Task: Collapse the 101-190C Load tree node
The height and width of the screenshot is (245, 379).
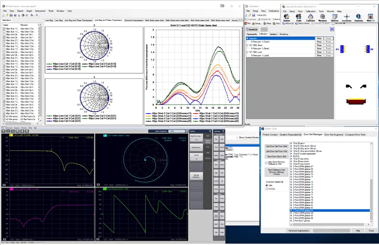Action: (x=247, y=52)
